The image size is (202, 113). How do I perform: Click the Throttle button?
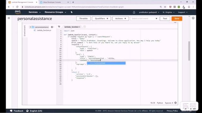(x=83, y=19)
